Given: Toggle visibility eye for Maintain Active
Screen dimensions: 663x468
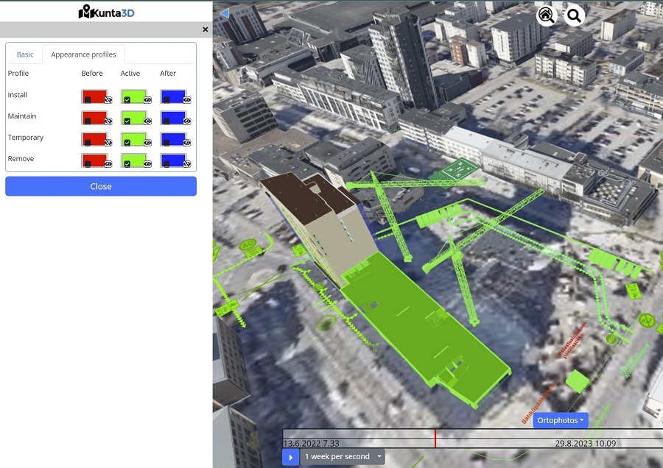Looking at the screenshot, I should pos(147,121).
